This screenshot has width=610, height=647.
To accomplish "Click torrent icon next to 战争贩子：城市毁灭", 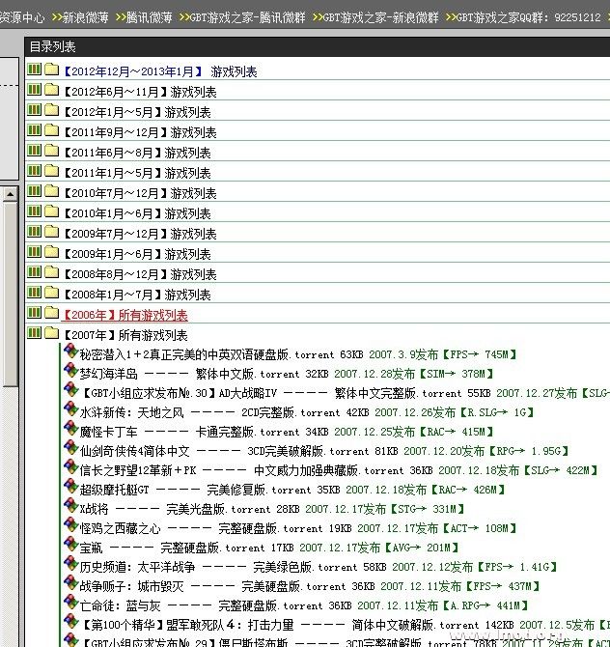I will (x=70, y=584).
